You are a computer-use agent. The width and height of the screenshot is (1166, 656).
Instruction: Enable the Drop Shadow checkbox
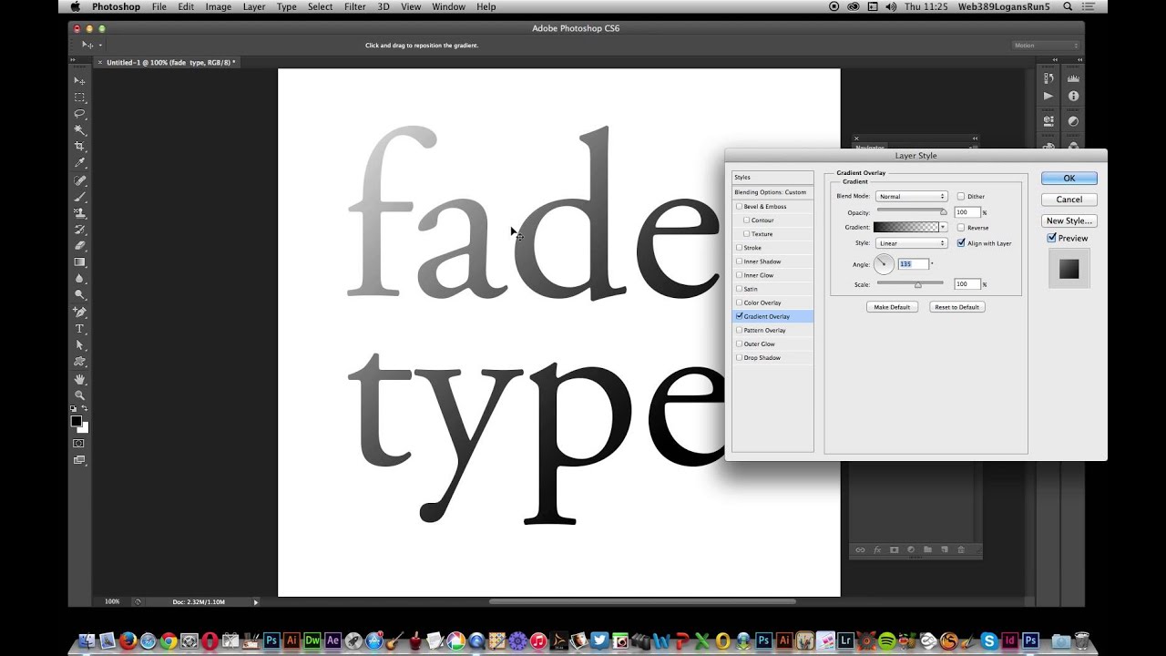(739, 358)
